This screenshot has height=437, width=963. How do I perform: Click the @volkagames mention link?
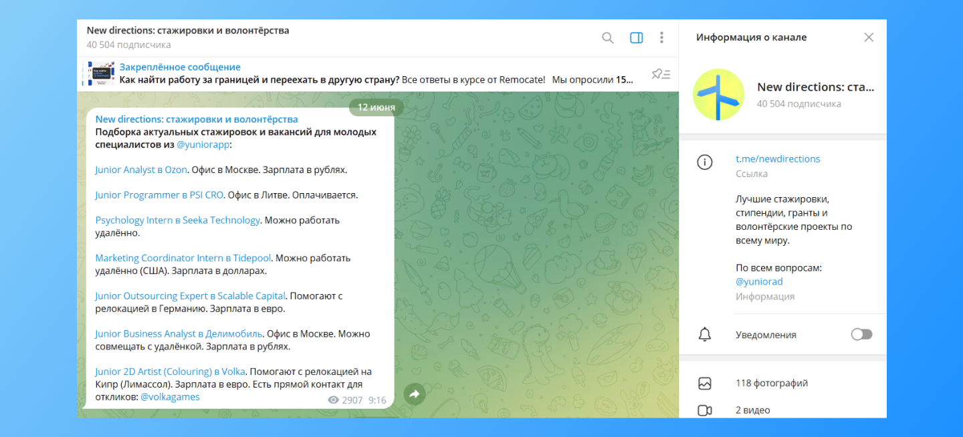tap(170, 396)
